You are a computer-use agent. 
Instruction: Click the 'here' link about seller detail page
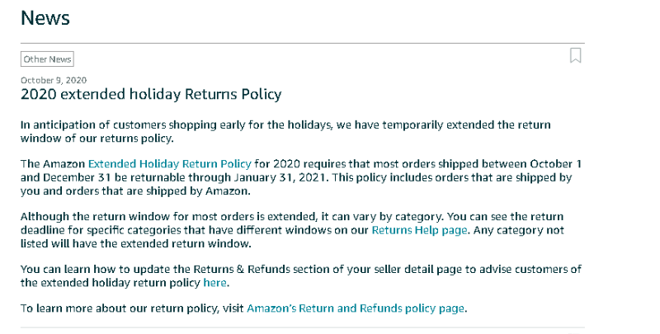214,283
